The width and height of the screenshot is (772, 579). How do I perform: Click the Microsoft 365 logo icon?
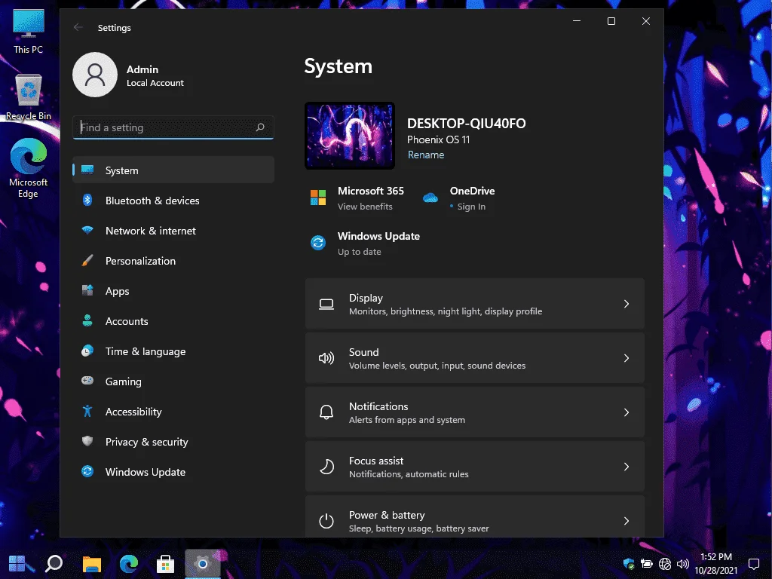pos(318,198)
